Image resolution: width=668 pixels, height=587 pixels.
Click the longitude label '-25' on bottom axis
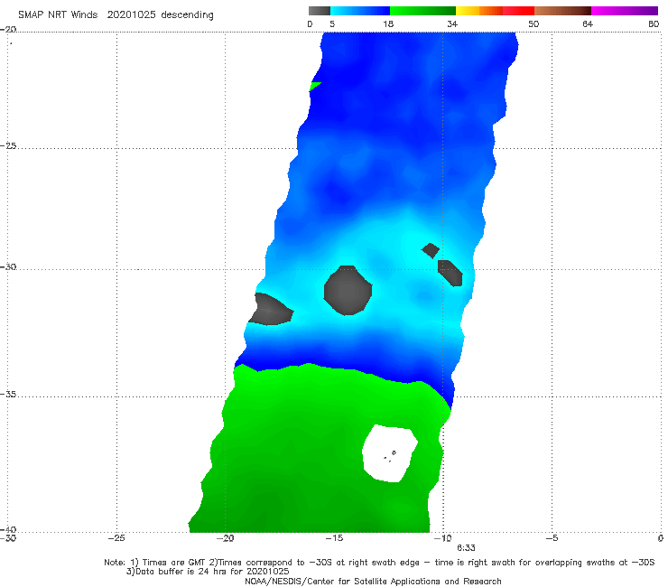[116, 538]
